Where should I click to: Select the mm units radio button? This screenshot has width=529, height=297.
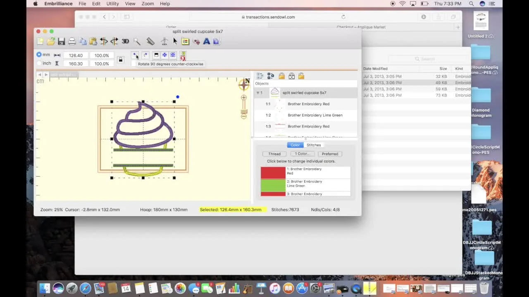tap(39, 55)
